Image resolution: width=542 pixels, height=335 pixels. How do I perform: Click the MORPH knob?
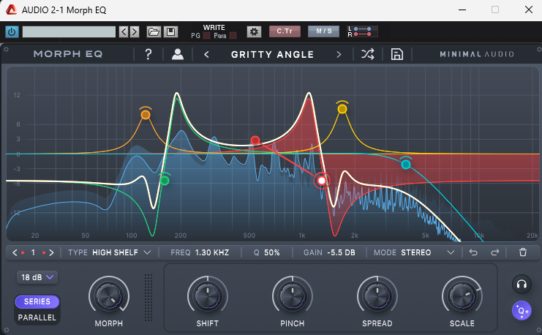[109, 296]
